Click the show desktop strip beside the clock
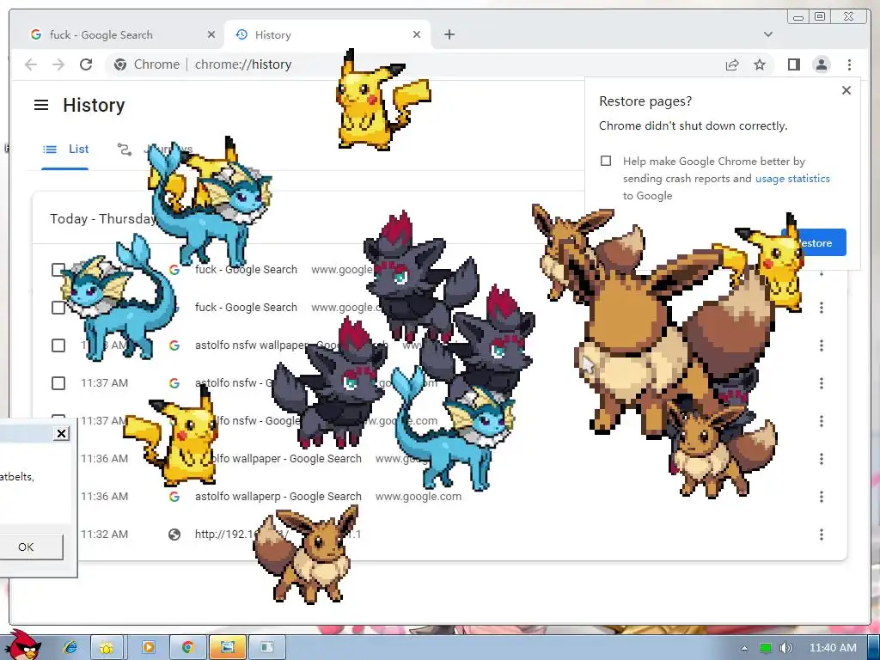The height and width of the screenshot is (660, 880). pyautogui.click(x=874, y=647)
